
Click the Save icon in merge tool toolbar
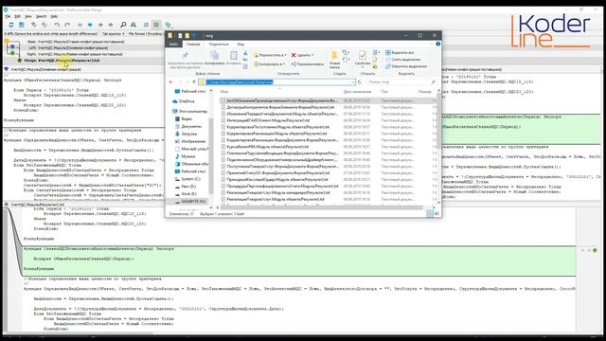pyautogui.click(x=22, y=25)
